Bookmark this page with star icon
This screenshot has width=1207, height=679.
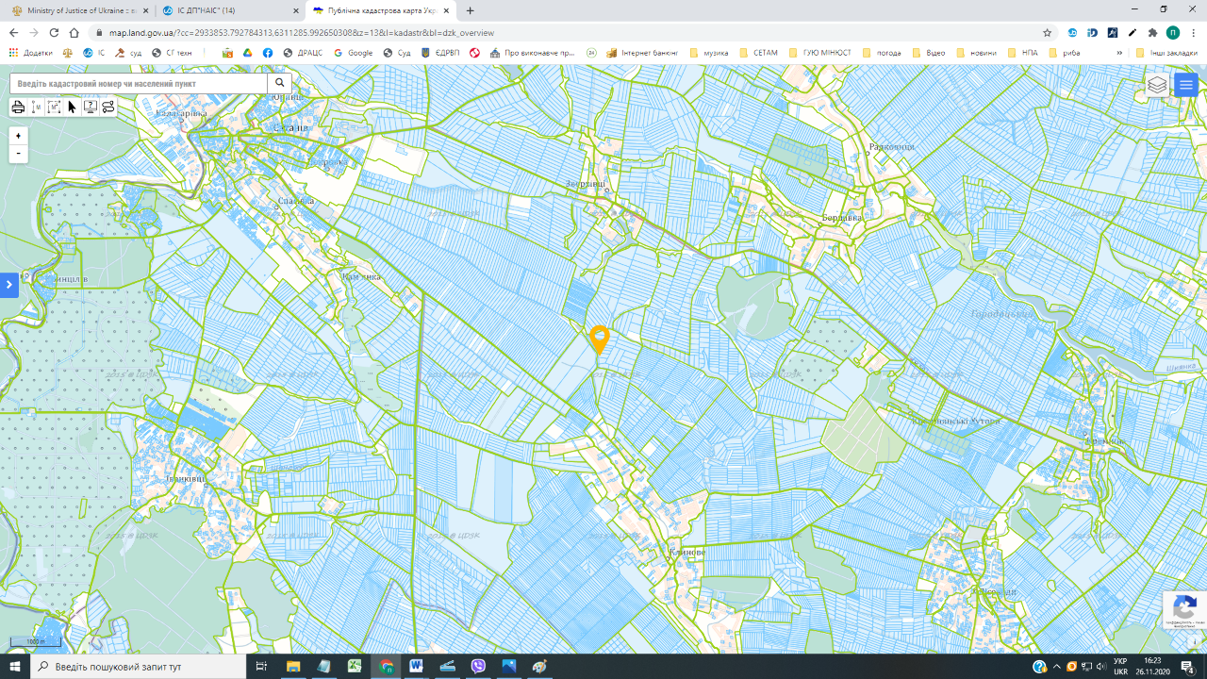click(1047, 32)
